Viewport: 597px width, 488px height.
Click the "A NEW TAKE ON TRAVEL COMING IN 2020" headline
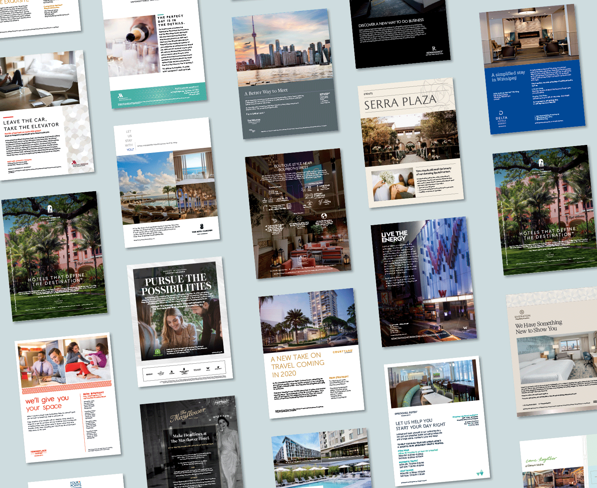point(298,365)
